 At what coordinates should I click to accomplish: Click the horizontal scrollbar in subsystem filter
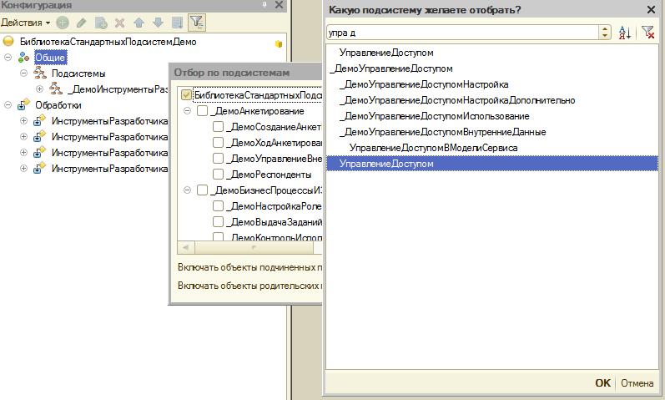pyautogui.click(x=250, y=247)
